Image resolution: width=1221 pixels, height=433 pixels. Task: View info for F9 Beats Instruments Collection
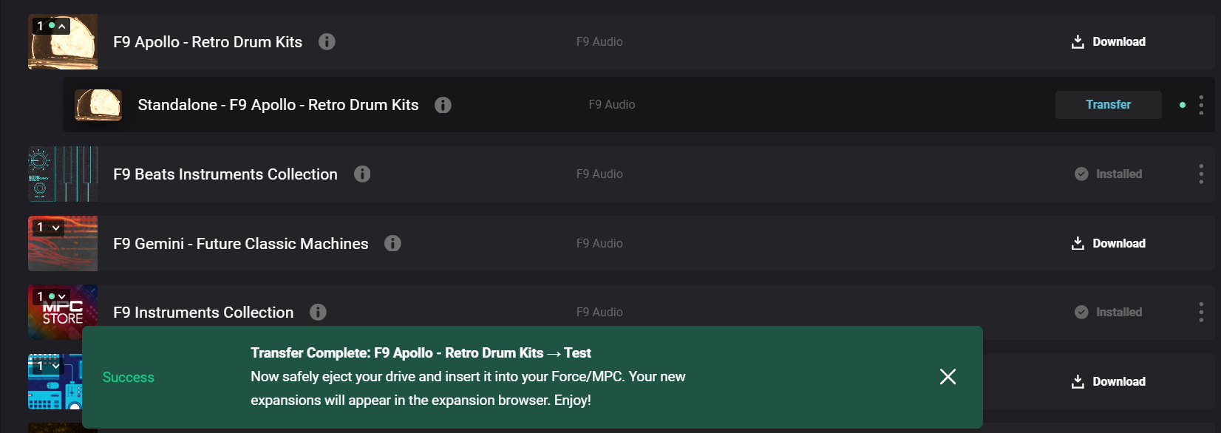(362, 174)
